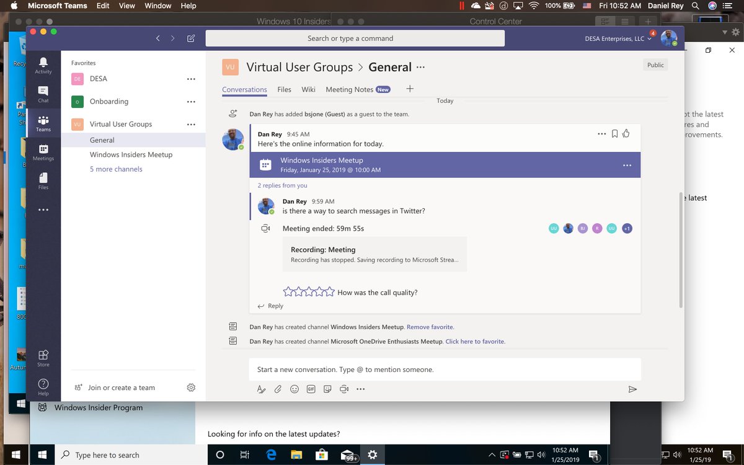This screenshot has width=744, height=465.
Task: Open more options on Windows Insiders Meetup card
Action: coord(627,166)
